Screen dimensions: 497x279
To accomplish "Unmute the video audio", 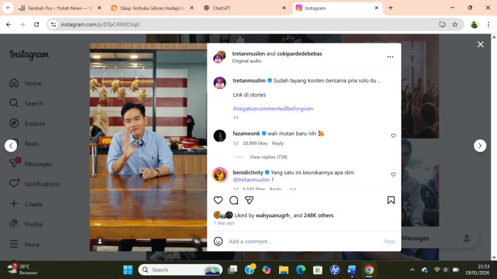I will coord(197,241).
